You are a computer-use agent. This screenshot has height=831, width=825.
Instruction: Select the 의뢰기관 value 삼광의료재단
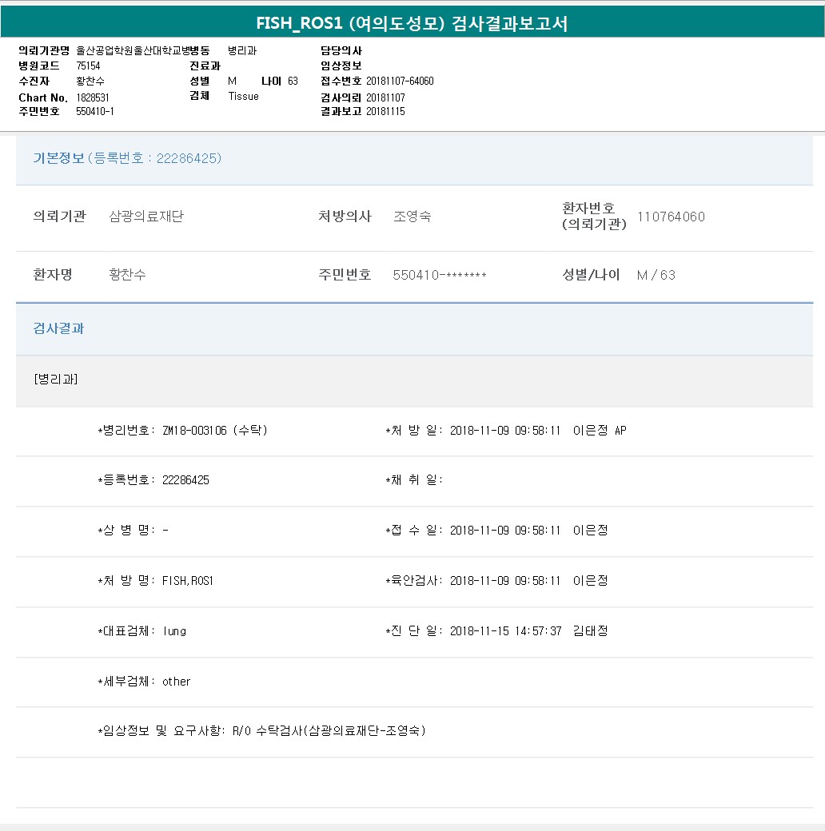(146, 217)
